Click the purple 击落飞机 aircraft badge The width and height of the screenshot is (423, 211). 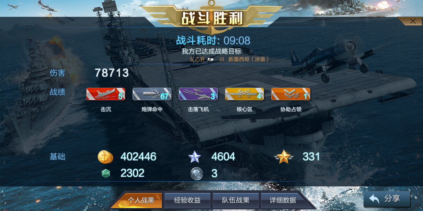click(x=198, y=94)
